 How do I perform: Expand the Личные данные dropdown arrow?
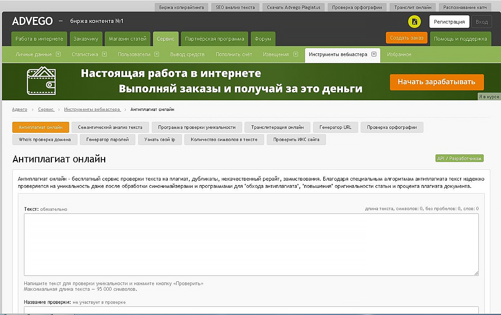[x=58, y=54]
